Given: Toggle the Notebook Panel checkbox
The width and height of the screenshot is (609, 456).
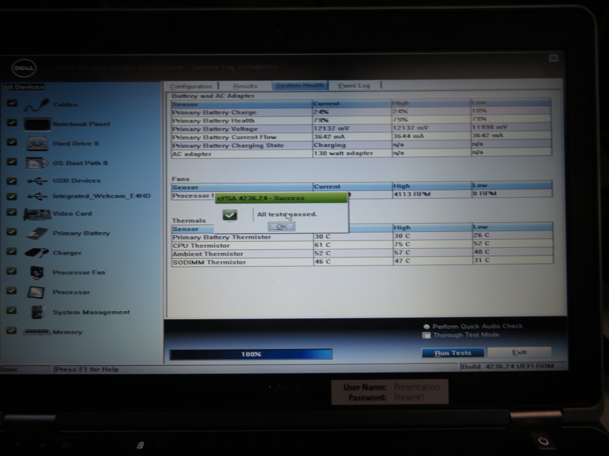Looking at the screenshot, I should click(x=12, y=123).
